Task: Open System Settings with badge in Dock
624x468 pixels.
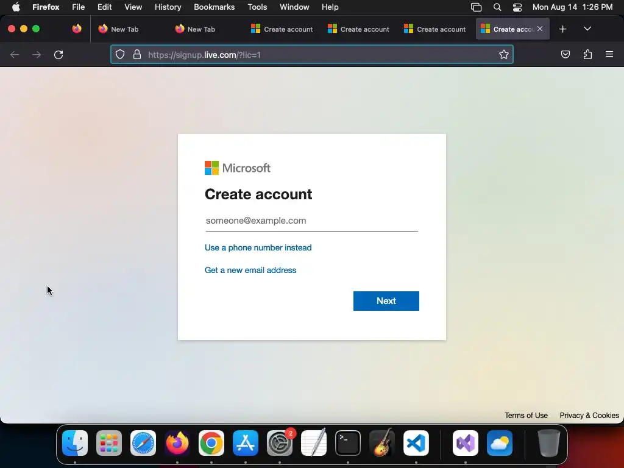Action: (279, 443)
